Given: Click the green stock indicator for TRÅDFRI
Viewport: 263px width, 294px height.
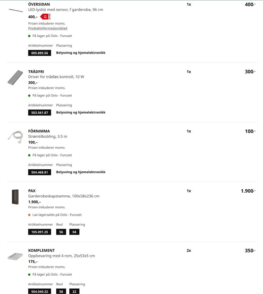Looking at the screenshot, I should point(29,95).
